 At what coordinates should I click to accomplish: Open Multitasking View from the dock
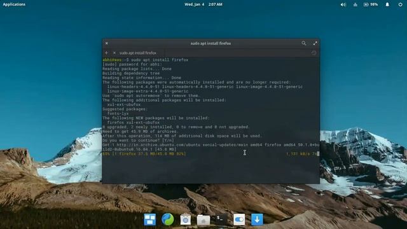[150, 219]
